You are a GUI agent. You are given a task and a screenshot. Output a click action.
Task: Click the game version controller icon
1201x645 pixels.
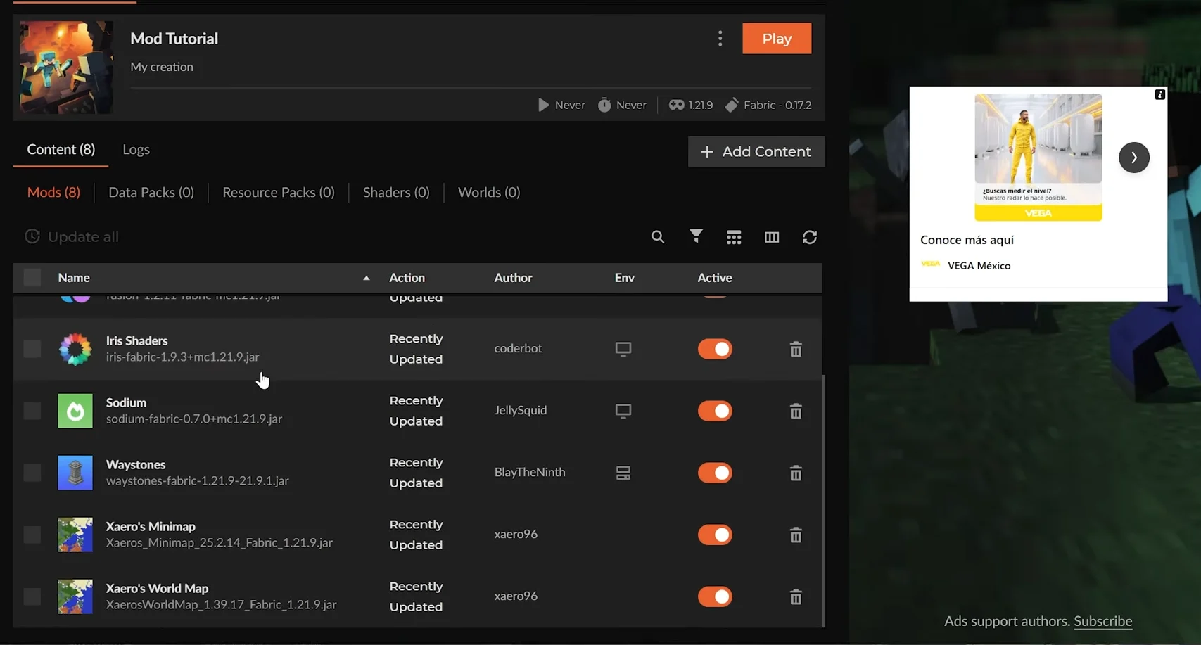click(676, 105)
